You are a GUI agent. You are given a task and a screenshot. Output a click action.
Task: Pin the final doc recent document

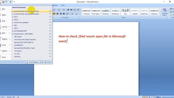50,56
